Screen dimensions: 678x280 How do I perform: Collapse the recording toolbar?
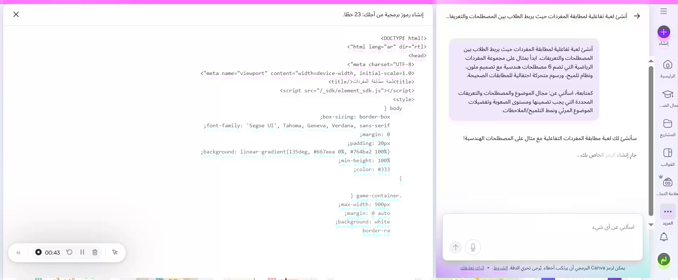pos(18,252)
